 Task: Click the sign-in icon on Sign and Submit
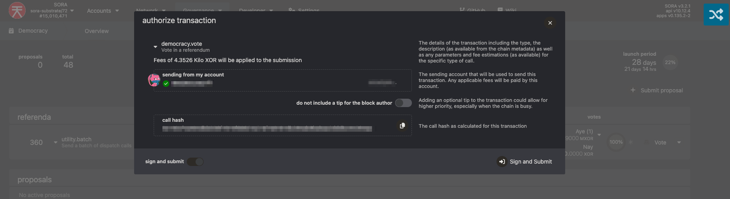(502, 162)
